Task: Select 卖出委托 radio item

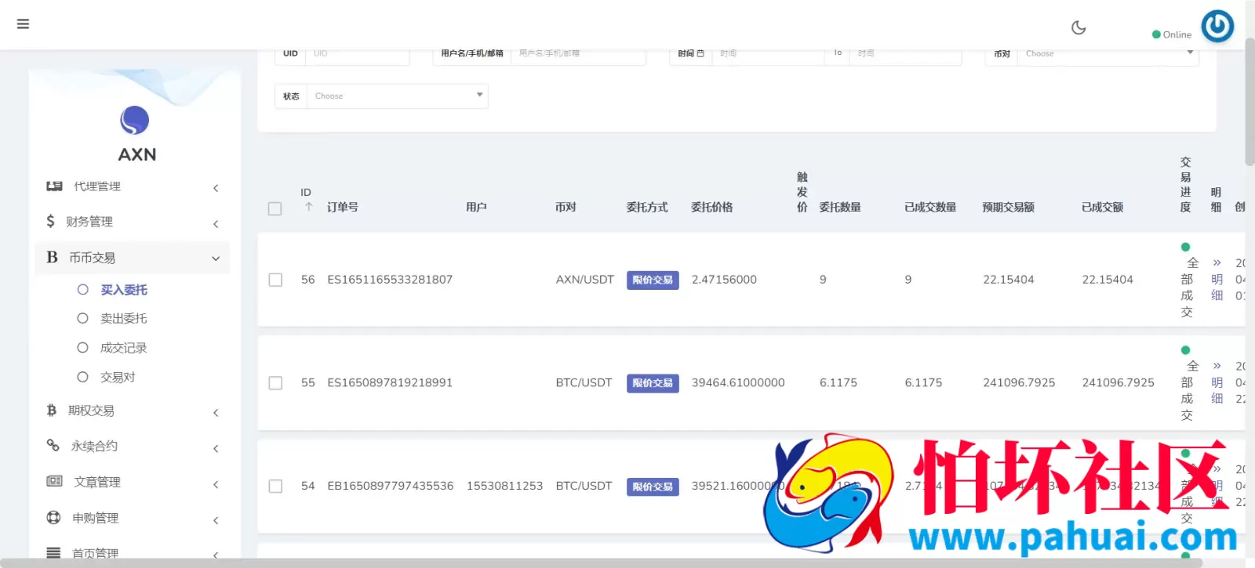Action: tap(112, 318)
